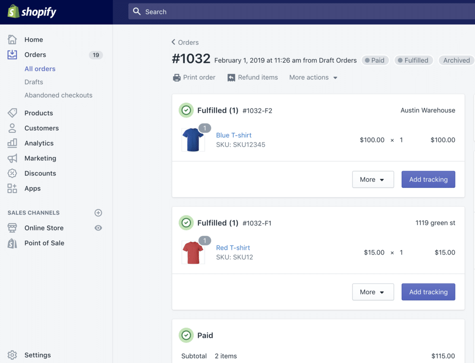Open More dropdown for Blue T-shirt fulfillment
Image resolution: width=475 pixels, height=363 pixels.
pyautogui.click(x=372, y=179)
